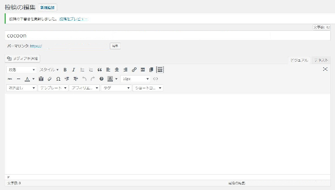Open the テンプレート dropdown
335x190 pixels.
click(53, 88)
